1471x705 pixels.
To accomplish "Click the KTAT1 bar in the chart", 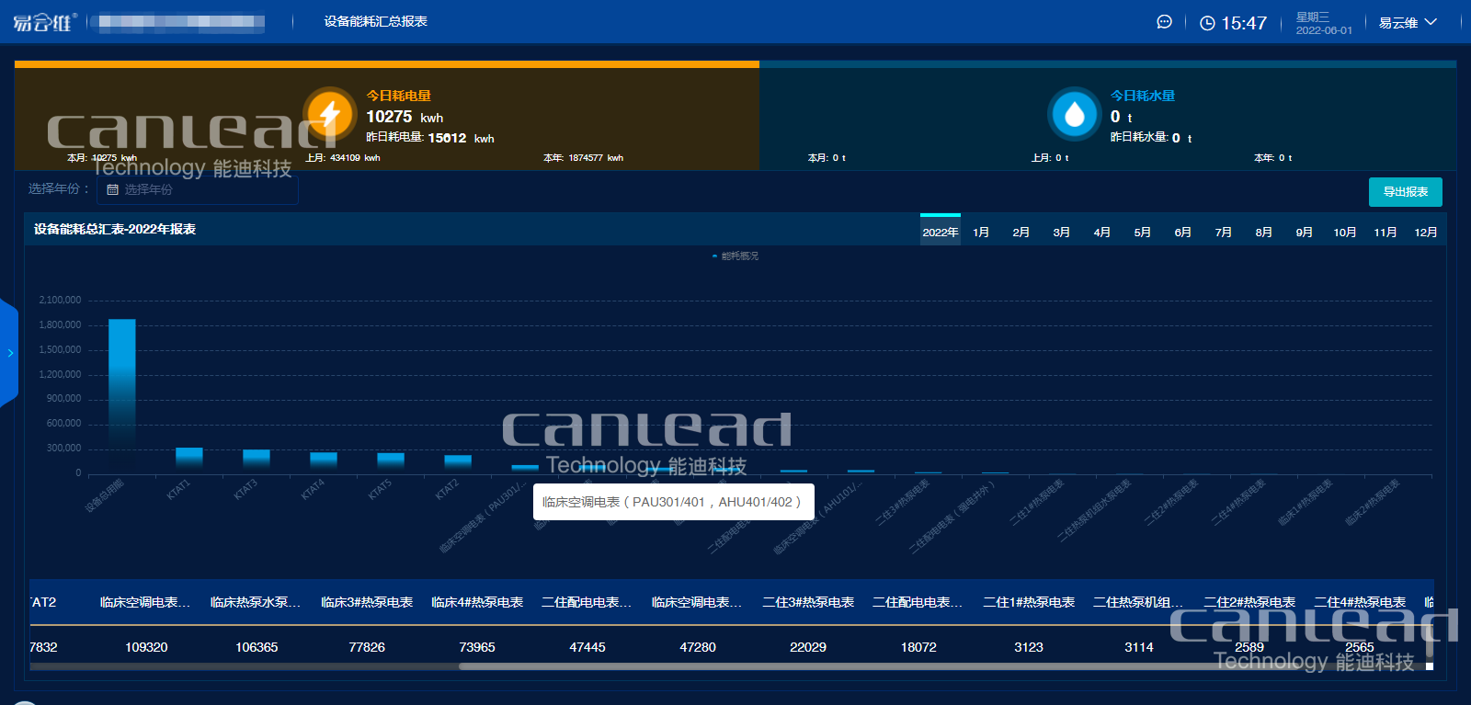I will click(189, 459).
